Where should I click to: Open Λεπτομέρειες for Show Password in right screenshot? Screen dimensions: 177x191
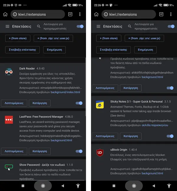pos(105,88)
